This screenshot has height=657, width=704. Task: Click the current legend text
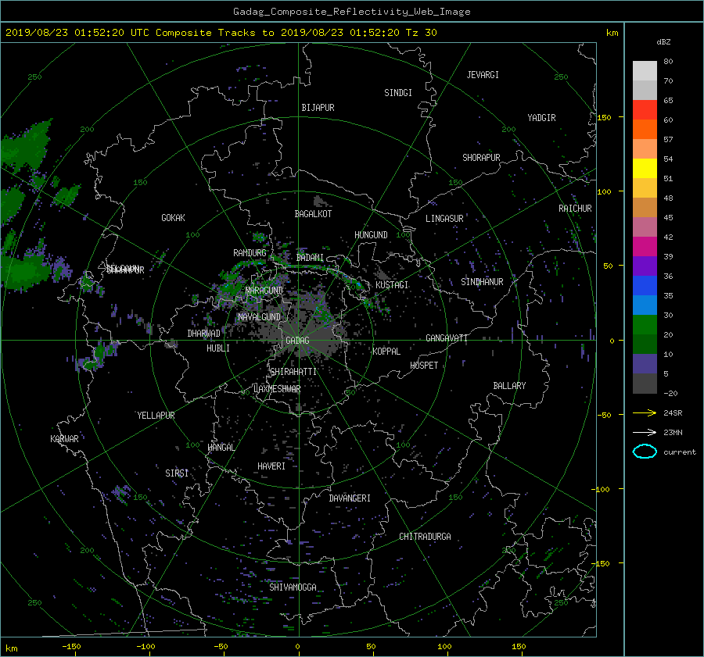[x=680, y=452]
